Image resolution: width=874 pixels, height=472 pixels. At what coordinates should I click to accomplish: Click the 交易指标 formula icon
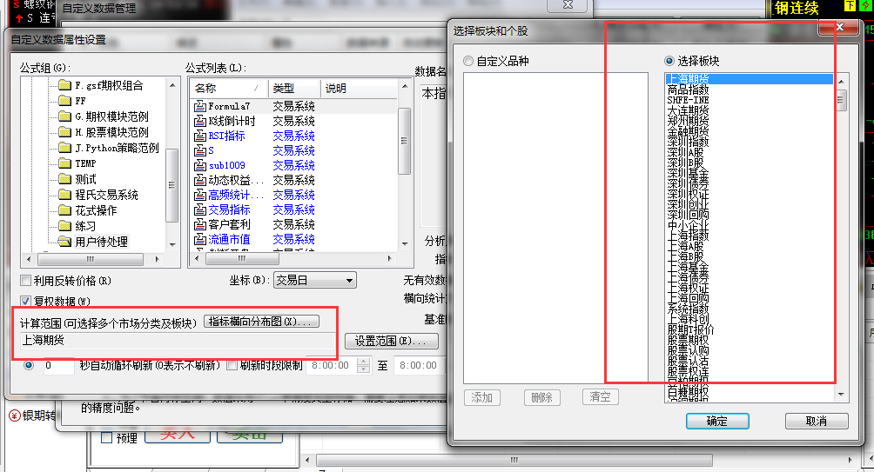coord(200,209)
